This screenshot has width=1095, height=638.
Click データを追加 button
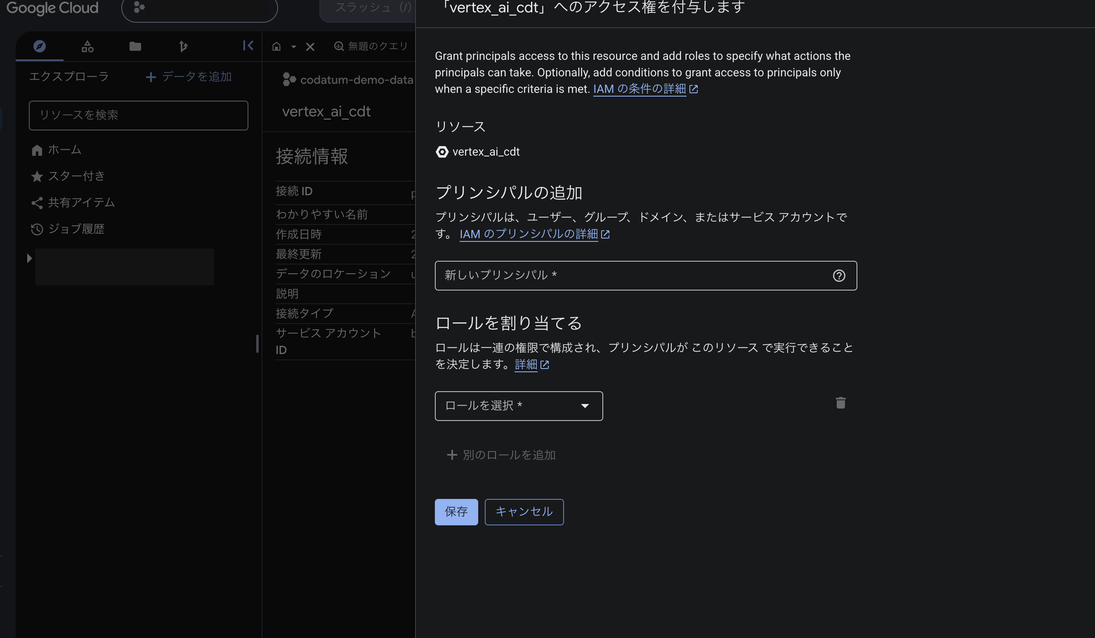click(x=189, y=77)
